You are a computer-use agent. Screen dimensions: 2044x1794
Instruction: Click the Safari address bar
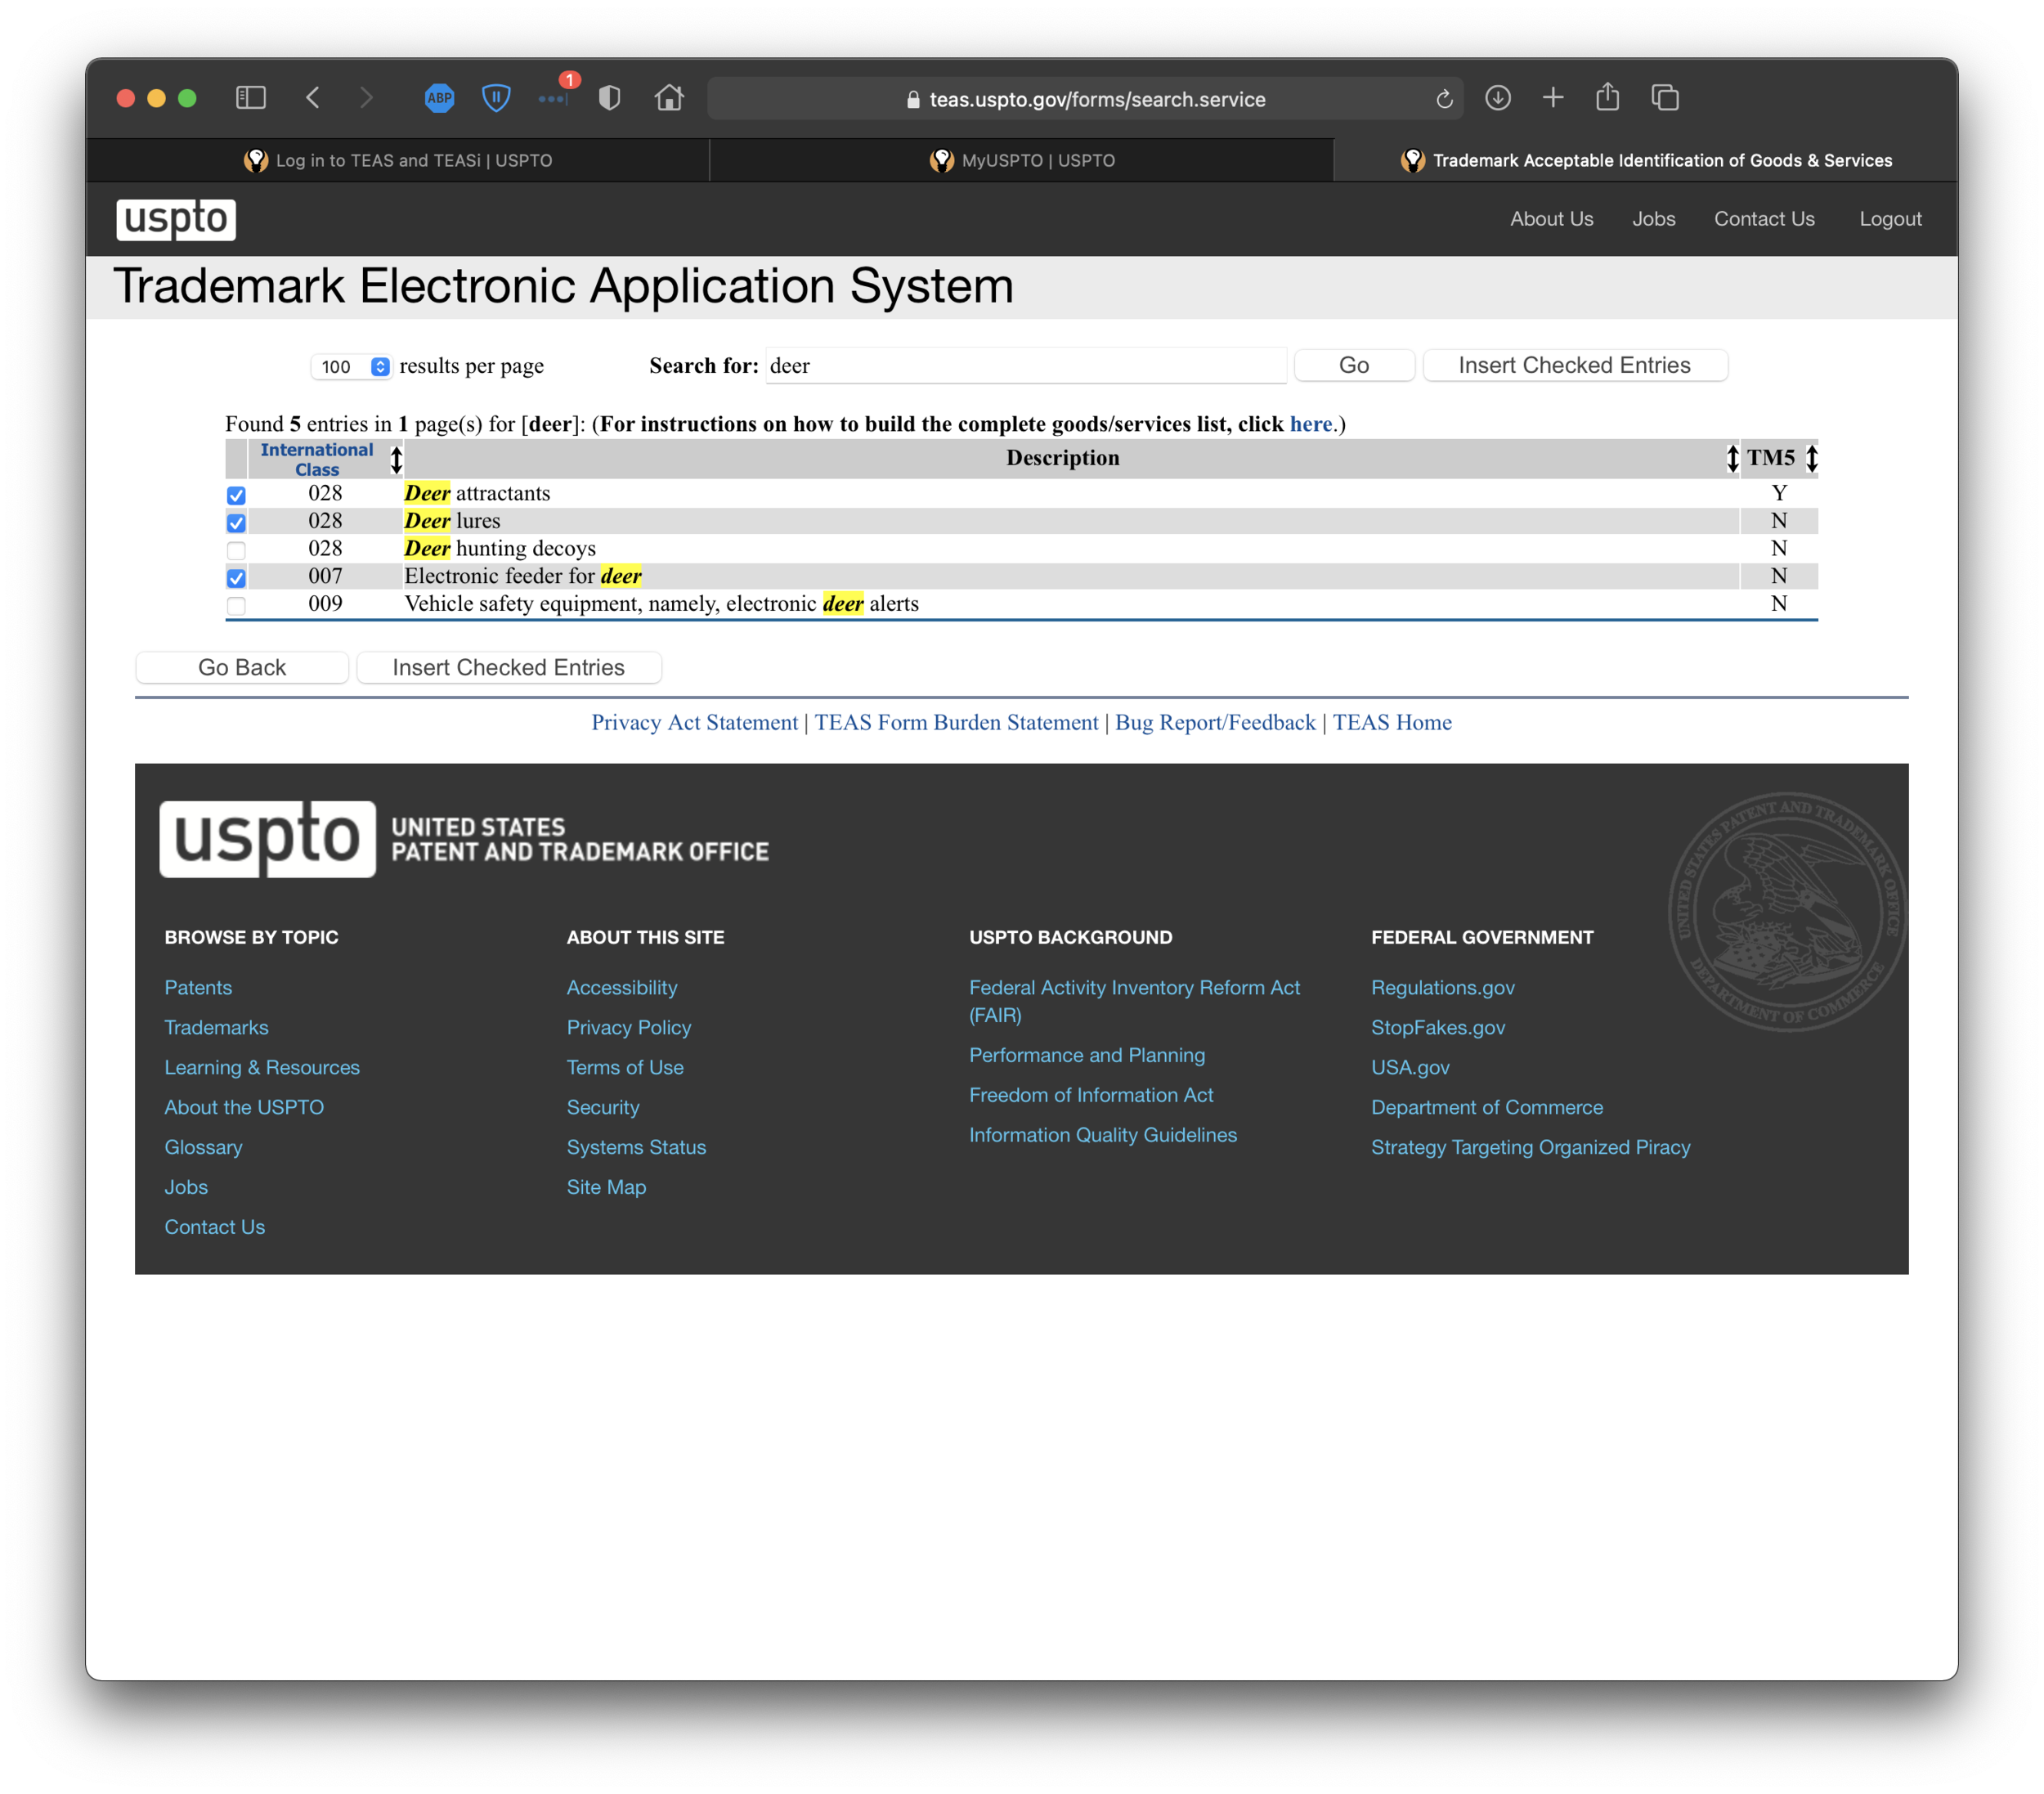(1085, 99)
